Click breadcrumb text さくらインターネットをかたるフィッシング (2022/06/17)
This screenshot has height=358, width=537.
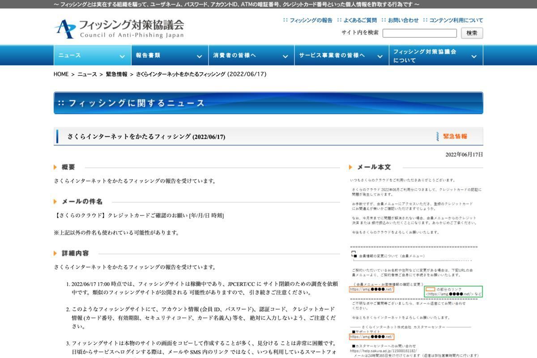[201, 74]
